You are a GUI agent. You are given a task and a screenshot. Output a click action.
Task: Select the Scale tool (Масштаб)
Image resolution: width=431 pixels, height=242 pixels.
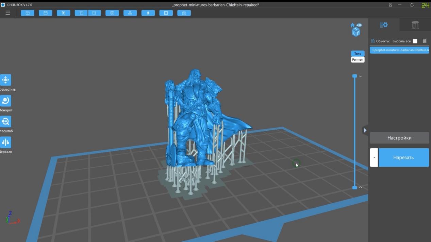[5, 121]
